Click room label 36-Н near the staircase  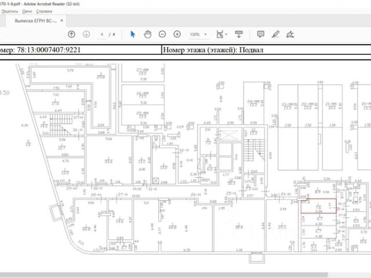[77, 130]
